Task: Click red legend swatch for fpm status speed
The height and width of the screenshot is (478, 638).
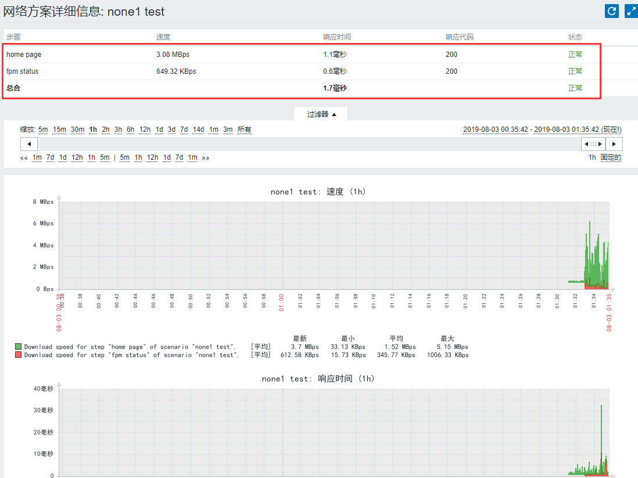Action: [19, 355]
